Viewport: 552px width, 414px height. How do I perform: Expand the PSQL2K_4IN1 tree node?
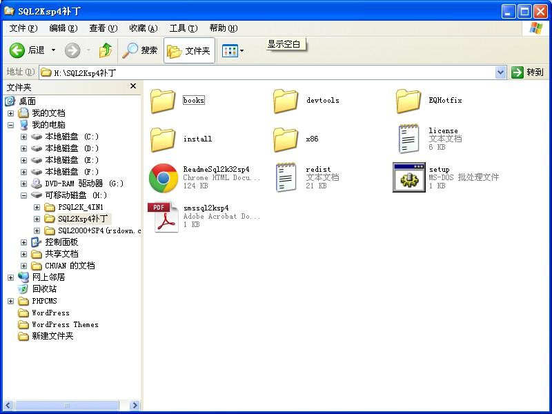(37, 207)
